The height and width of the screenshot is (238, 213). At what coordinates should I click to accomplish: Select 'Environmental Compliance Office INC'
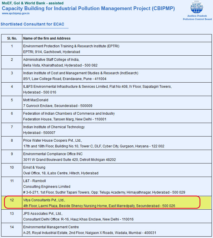53,154
